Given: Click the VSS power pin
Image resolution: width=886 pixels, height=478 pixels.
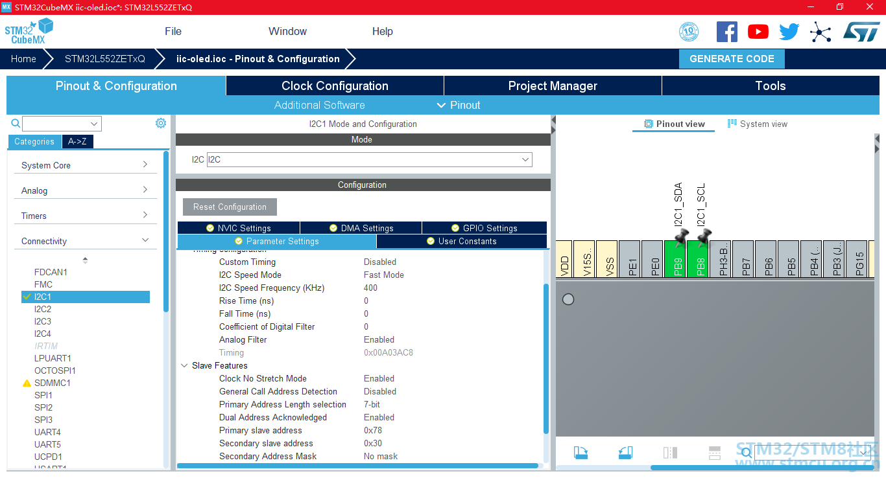Looking at the screenshot, I should (x=607, y=260).
